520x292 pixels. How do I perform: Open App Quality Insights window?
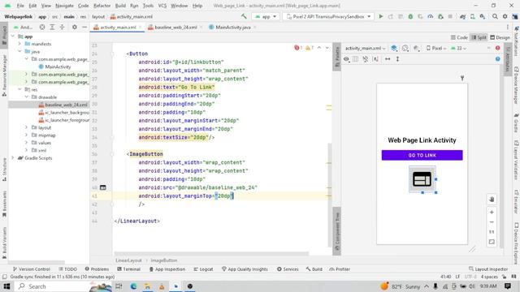coord(245,269)
